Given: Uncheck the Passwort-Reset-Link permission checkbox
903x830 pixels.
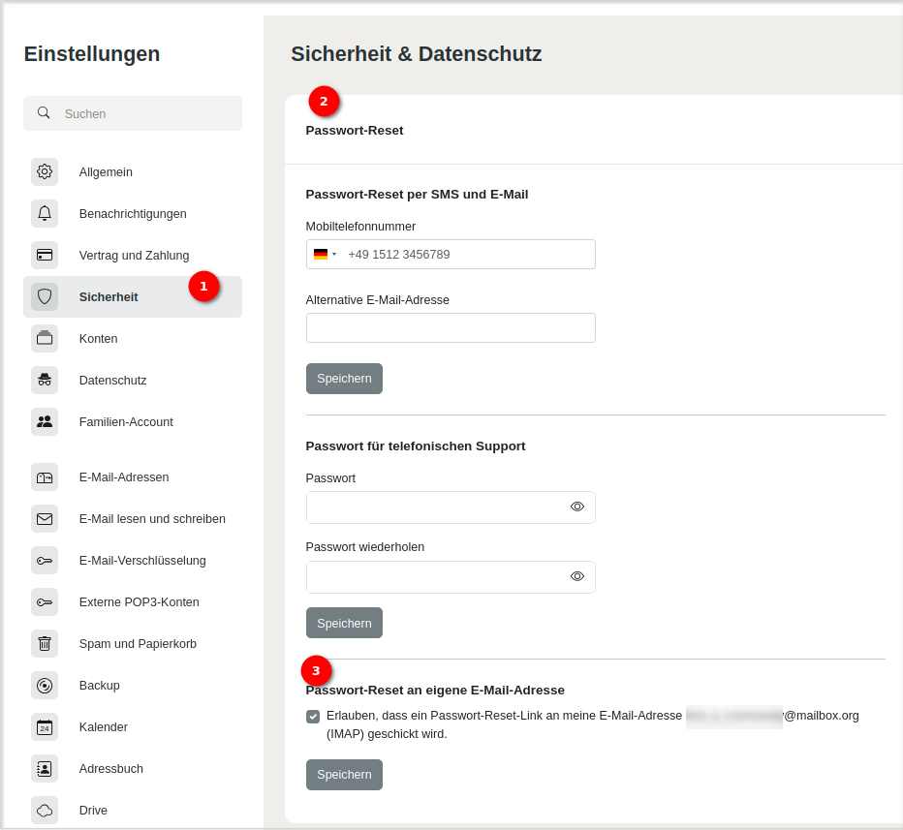Looking at the screenshot, I should click(313, 717).
